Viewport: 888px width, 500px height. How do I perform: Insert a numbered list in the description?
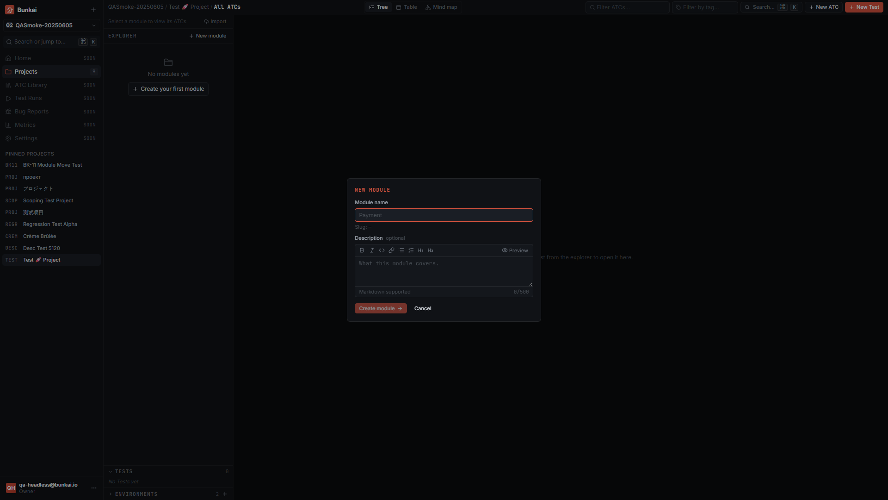(x=411, y=250)
